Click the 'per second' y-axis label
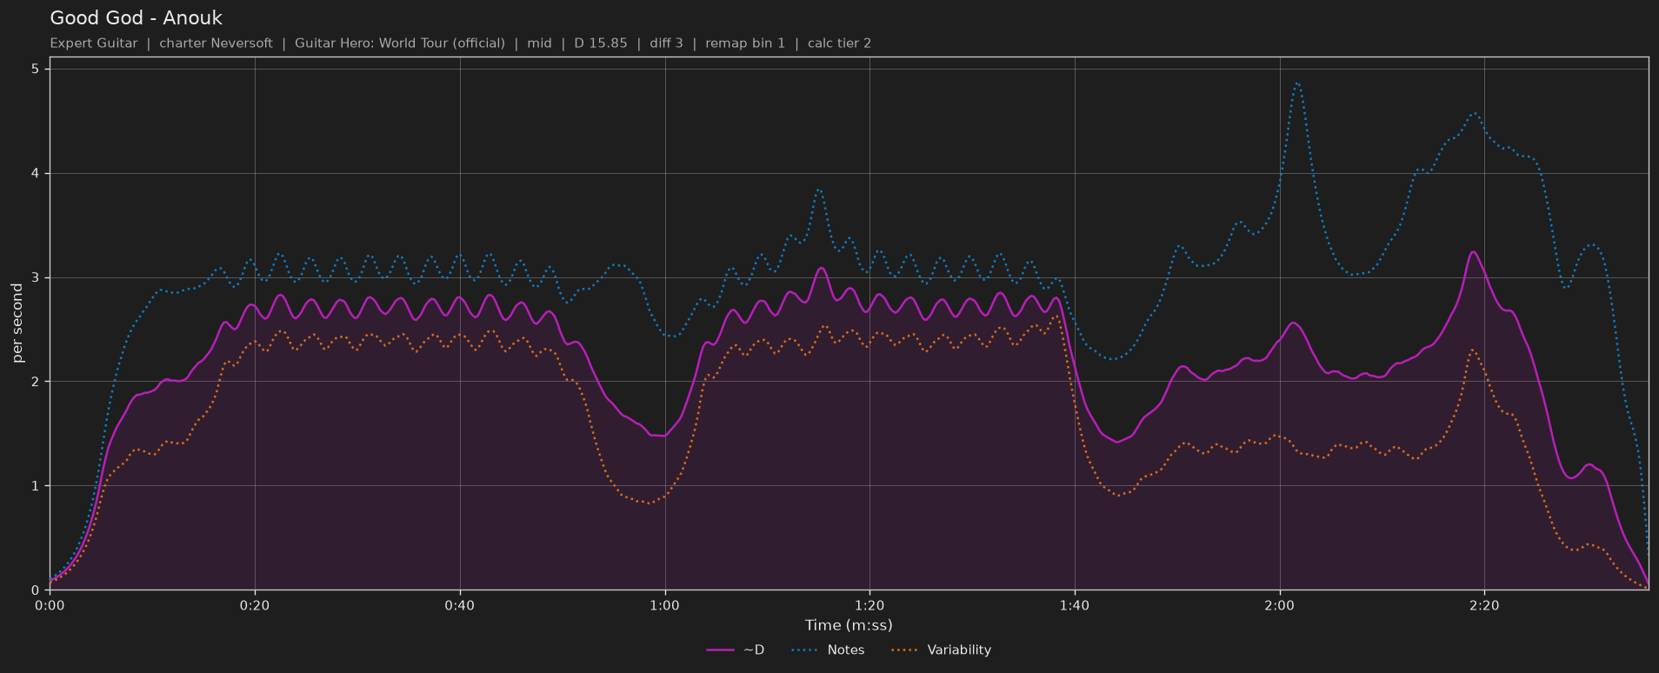The width and height of the screenshot is (1659, 673). pyautogui.click(x=17, y=323)
